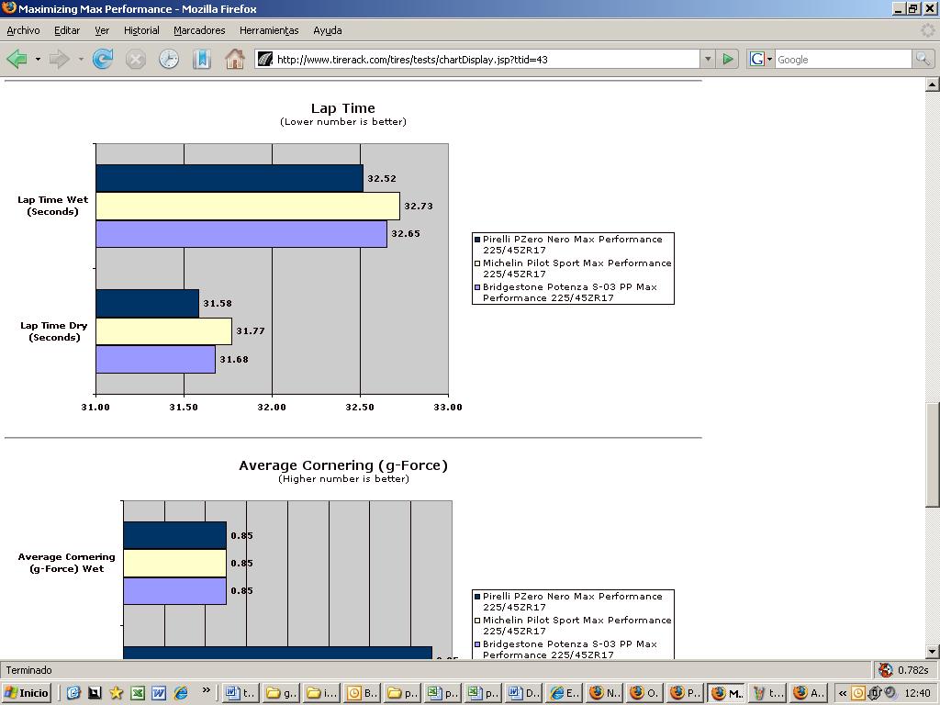This screenshot has height=705, width=940.
Task: Click the vertical scrollbar thumb
Action: point(933,455)
